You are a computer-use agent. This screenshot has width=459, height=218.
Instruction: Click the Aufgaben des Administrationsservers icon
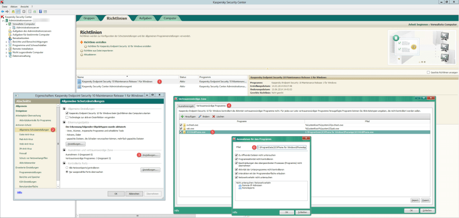[x=10, y=31]
